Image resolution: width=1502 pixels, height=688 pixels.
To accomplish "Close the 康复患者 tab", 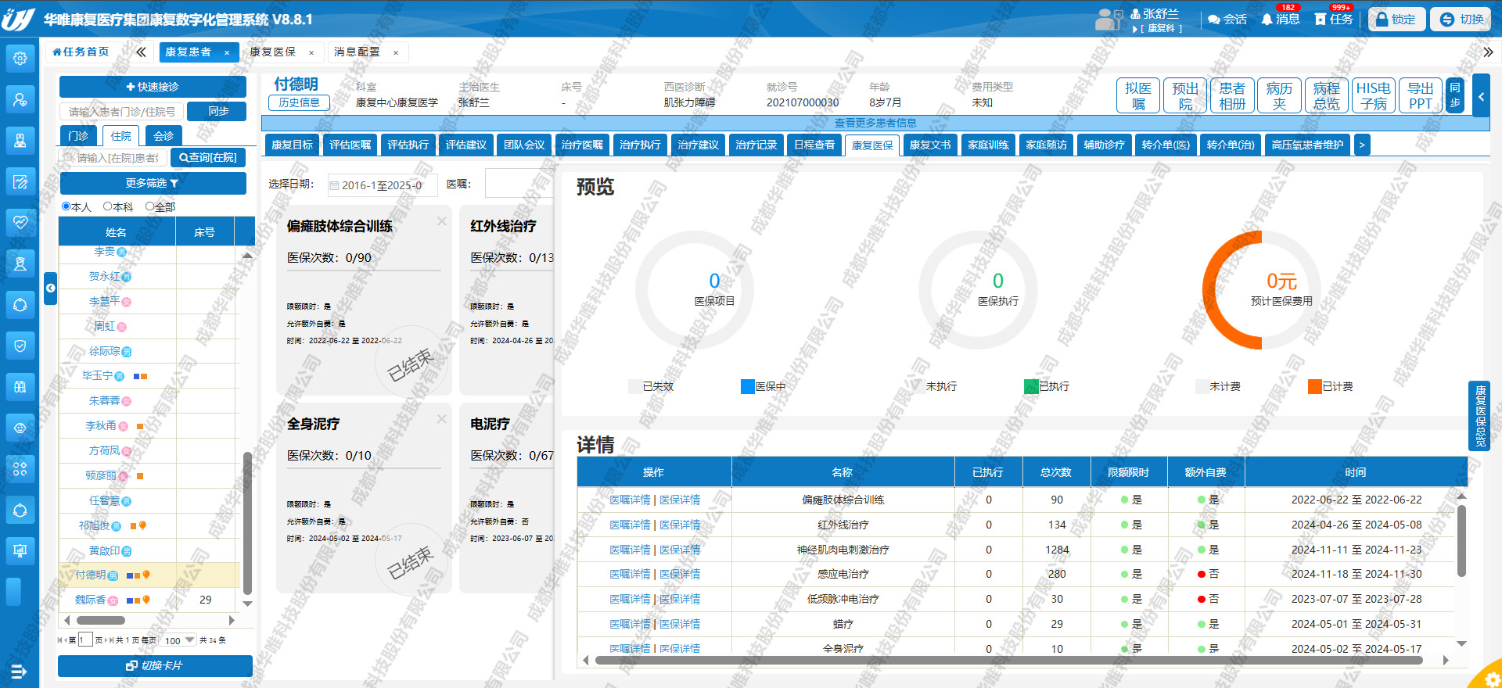I will click(x=227, y=52).
